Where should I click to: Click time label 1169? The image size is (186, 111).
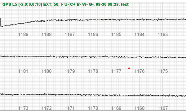click(116, 108)
